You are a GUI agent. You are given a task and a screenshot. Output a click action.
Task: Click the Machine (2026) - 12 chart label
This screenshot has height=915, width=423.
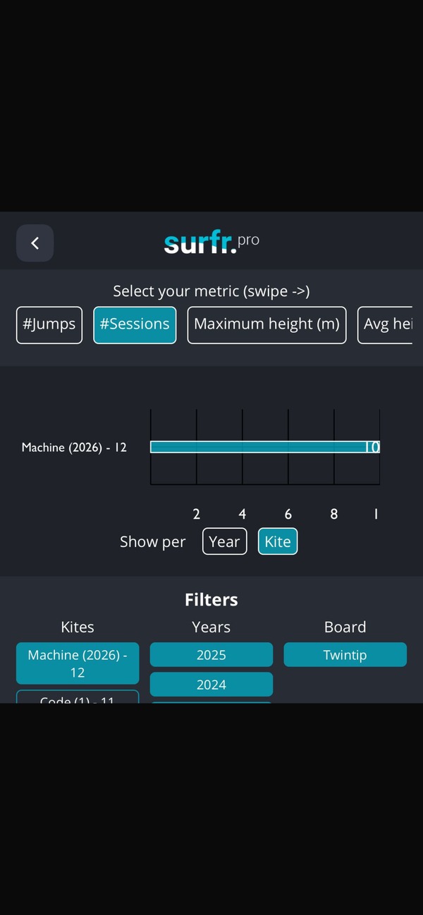pyautogui.click(x=74, y=448)
